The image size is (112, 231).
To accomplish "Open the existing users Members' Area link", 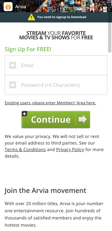I will (x=50, y=103).
